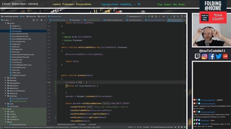Collapse all icon in Project panel header

(38, 20)
